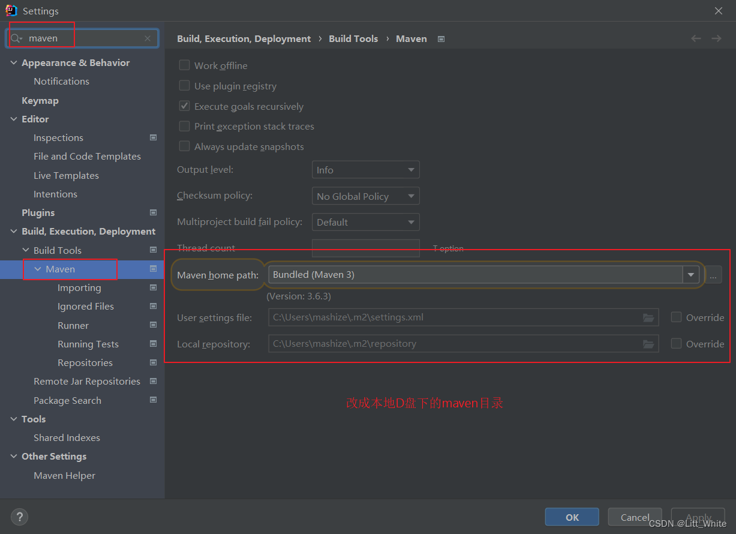
Task: Uncheck Execute goals recursively
Action: click(185, 106)
